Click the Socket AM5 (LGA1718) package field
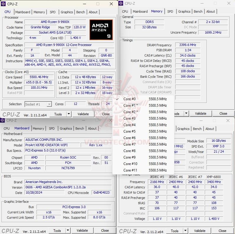235x234 pixels. pyautogui.click(x=55, y=32)
